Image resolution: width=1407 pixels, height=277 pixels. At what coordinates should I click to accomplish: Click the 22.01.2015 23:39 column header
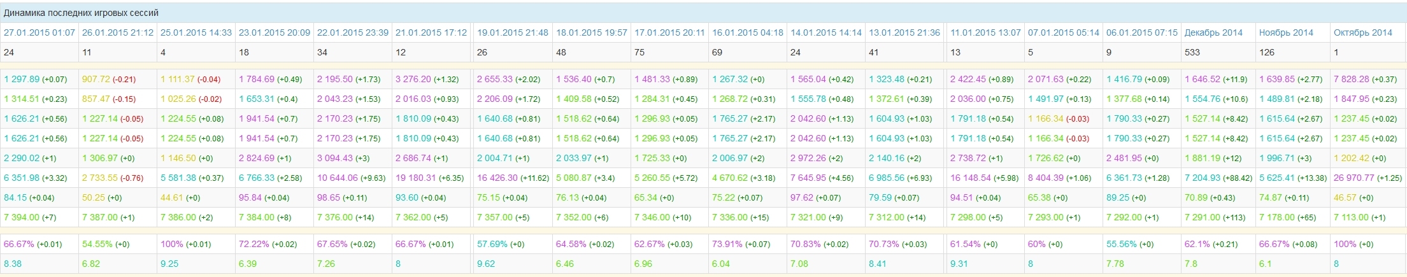click(353, 32)
